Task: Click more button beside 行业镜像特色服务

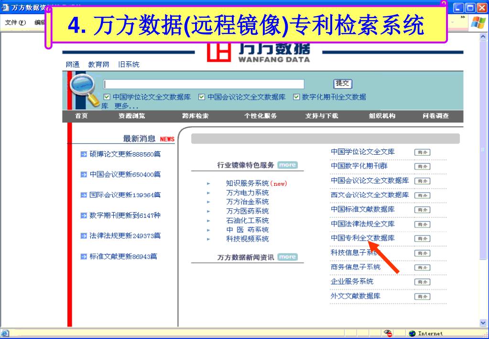Action: click(287, 165)
